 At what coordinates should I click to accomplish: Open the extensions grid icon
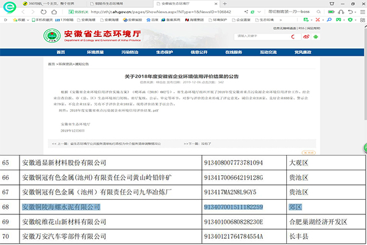click(x=363, y=20)
